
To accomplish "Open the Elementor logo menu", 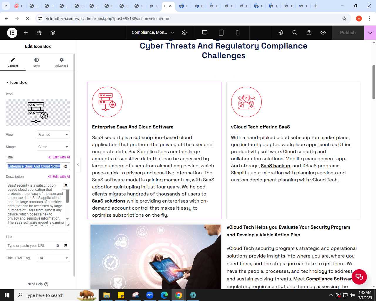I will (x=12, y=33).
